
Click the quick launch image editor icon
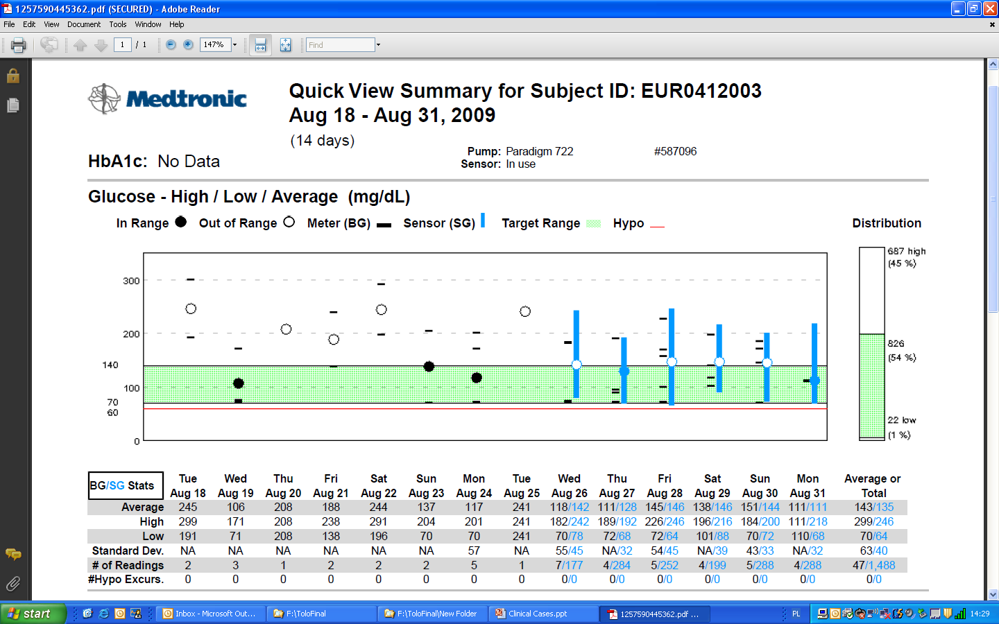[x=136, y=614]
